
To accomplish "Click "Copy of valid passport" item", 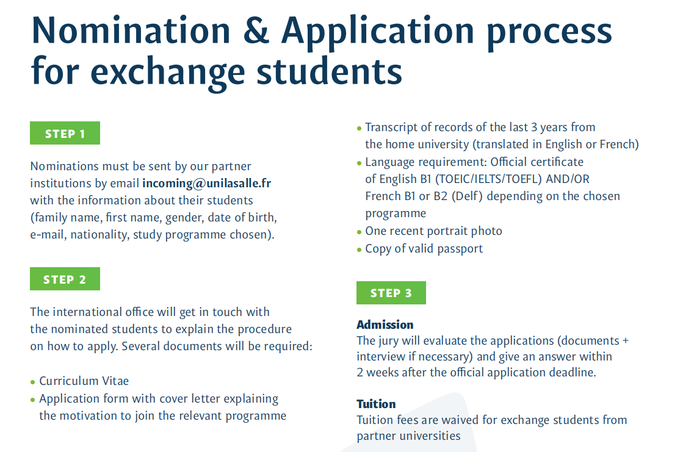I will (x=424, y=249).
